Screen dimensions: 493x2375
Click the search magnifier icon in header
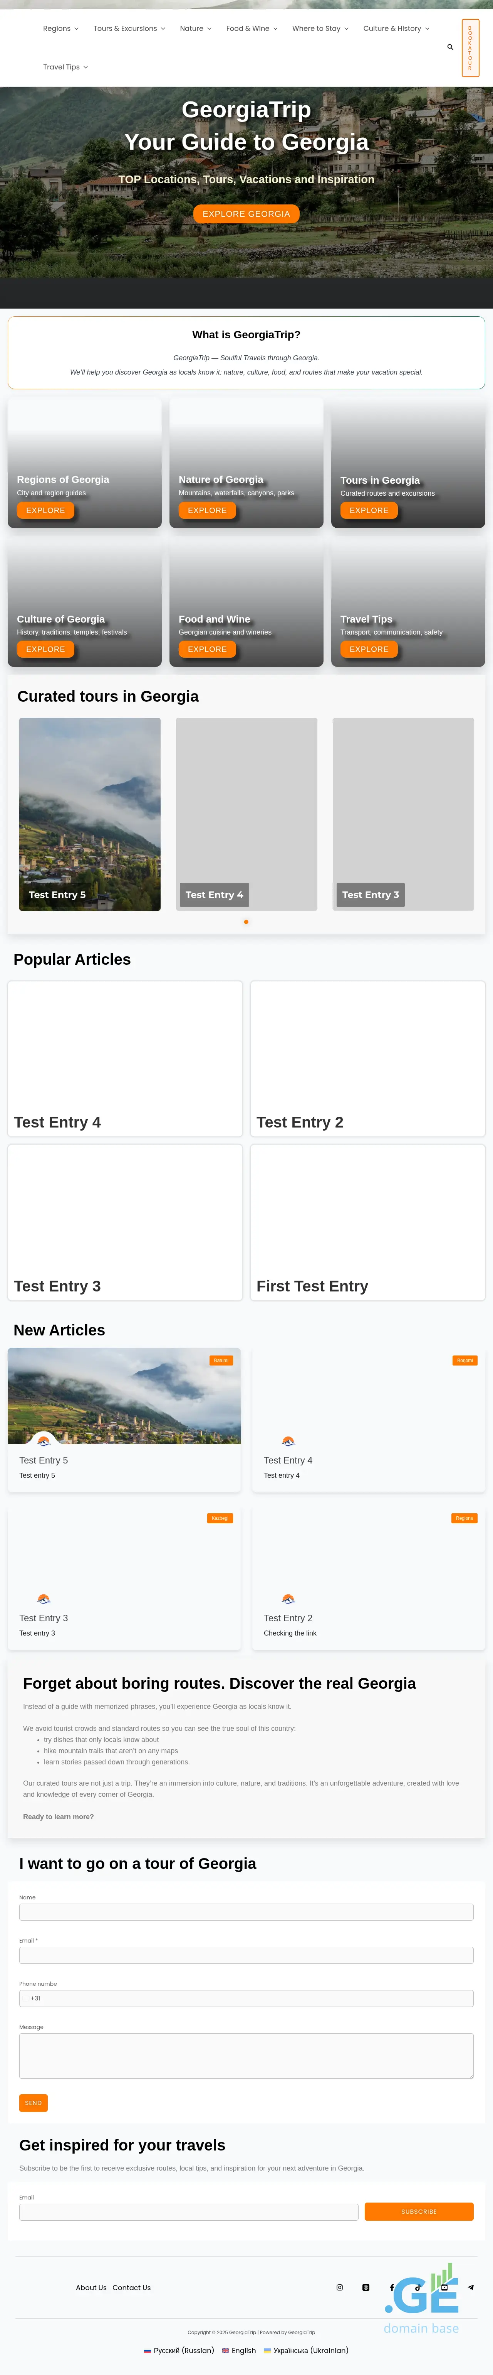[x=450, y=47]
